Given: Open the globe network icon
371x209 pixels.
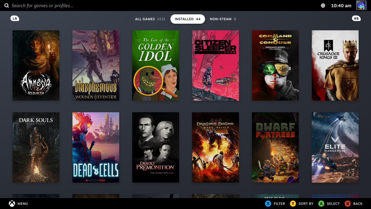Looking at the screenshot, I should tap(323, 6).
